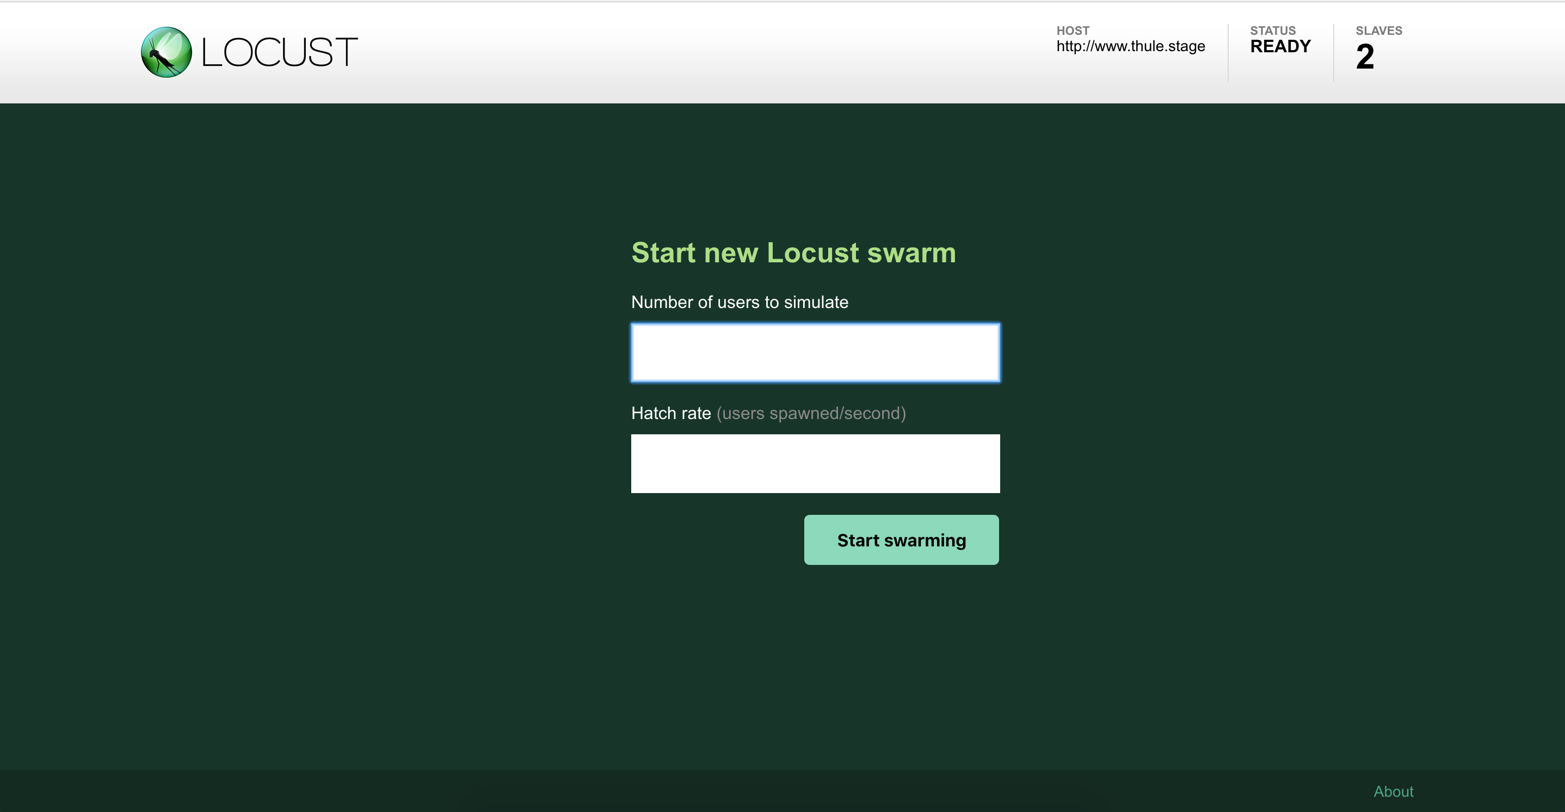Screen dimensions: 1565x812
Task: Click empty header area right of LOCUST
Action: 668,52
